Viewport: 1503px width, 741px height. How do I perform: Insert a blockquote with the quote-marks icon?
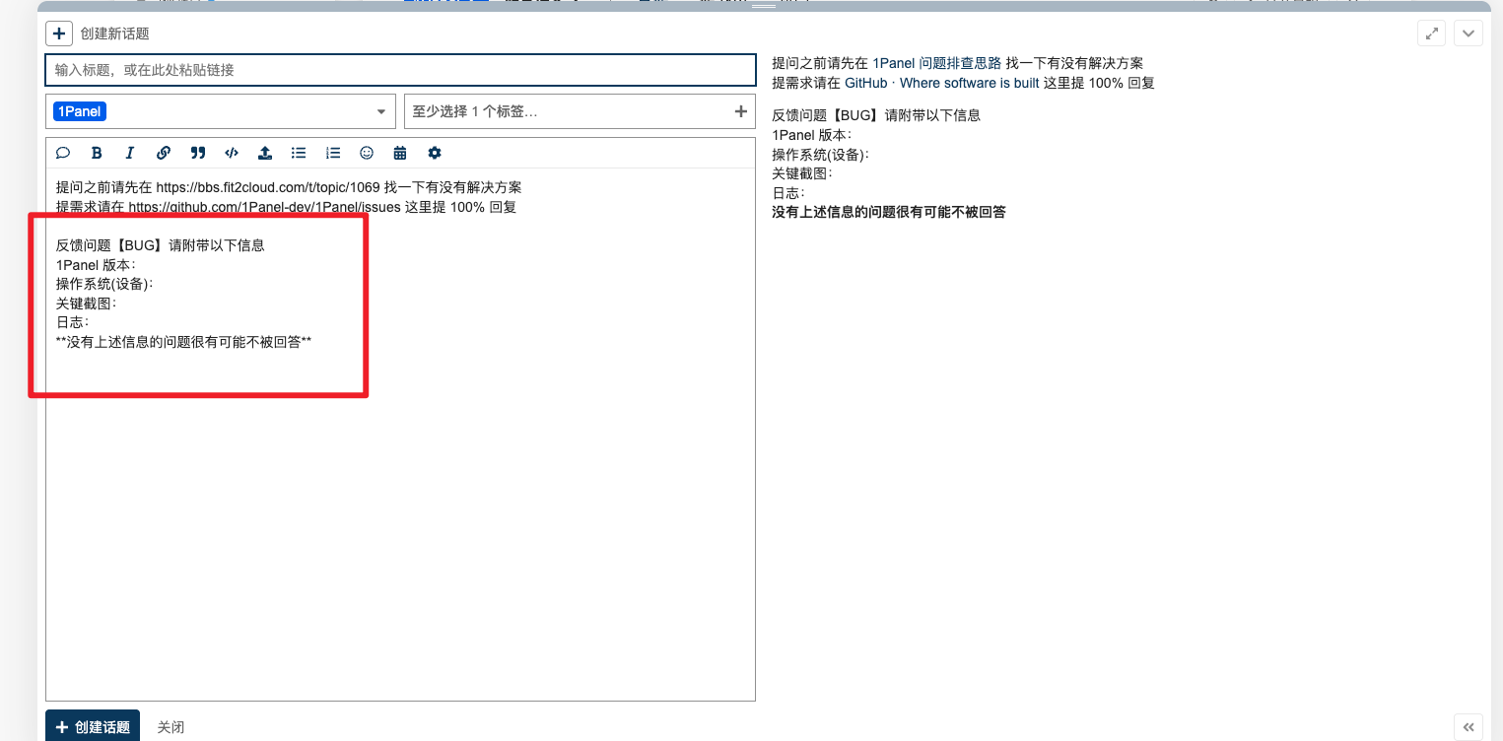198,153
